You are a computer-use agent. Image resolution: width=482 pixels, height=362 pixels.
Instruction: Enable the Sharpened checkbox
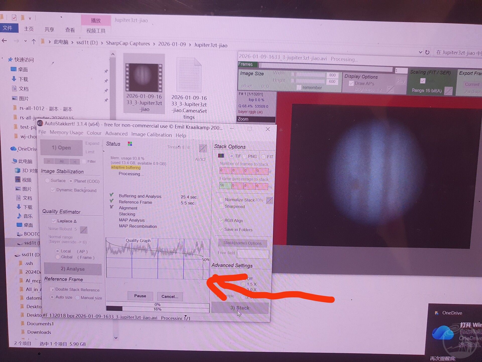pos(221,206)
